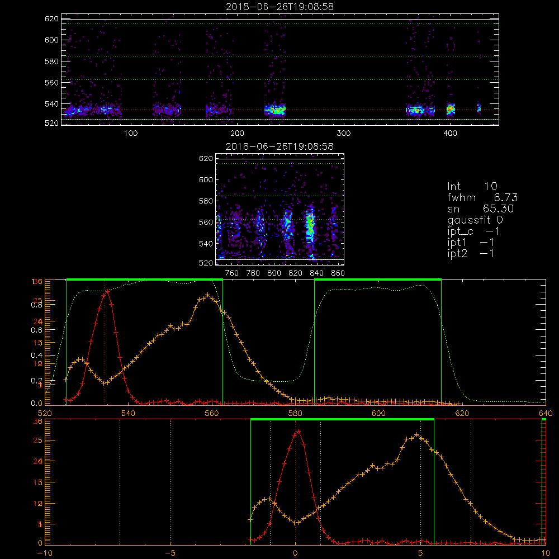Click y-axis label 600 of the top spectrogram
The image size is (559, 559).
coord(51,40)
